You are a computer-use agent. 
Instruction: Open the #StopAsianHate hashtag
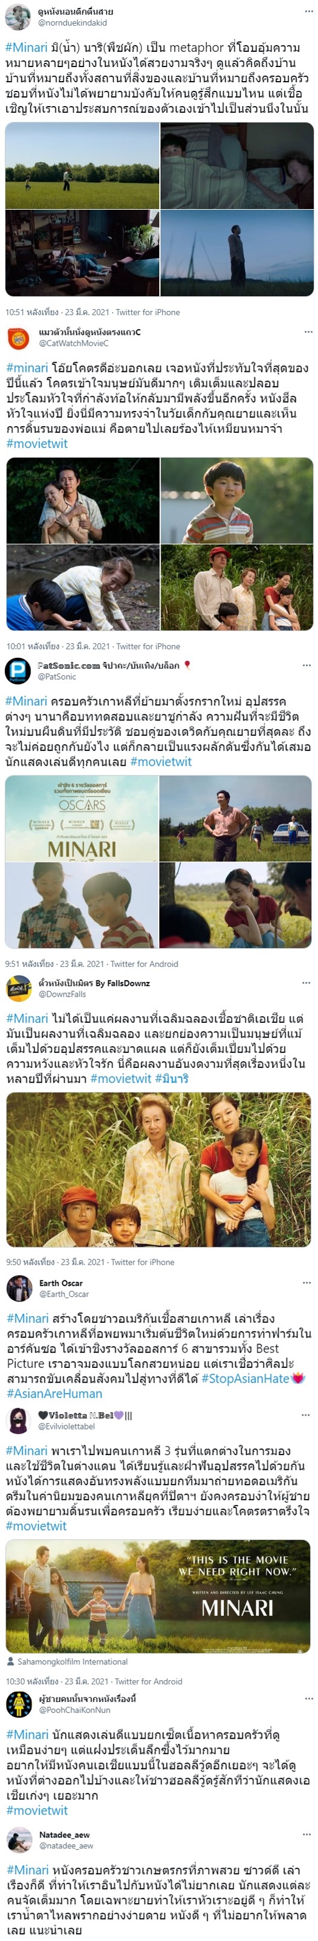(x=245, y=1378)
